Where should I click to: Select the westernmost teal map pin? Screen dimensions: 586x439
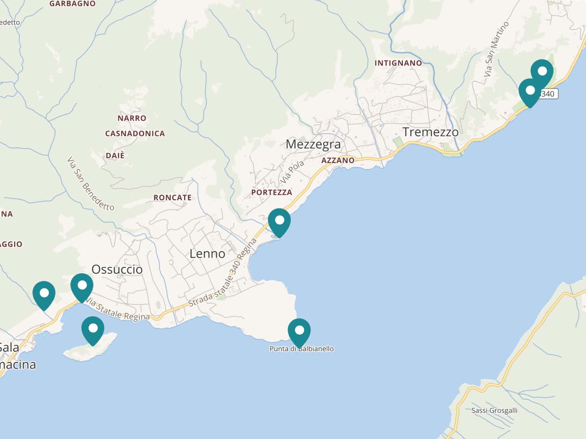(44, 294)
